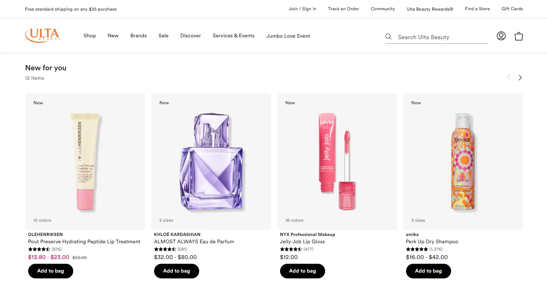The image size is (547, 289).
Task: Click the Join / Sign in link
Action: tap(302, 9)
